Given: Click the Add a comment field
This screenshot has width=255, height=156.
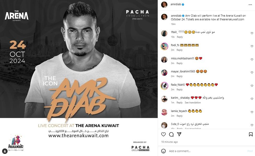Looking at the screenshot, I should (x=207, y=151).
